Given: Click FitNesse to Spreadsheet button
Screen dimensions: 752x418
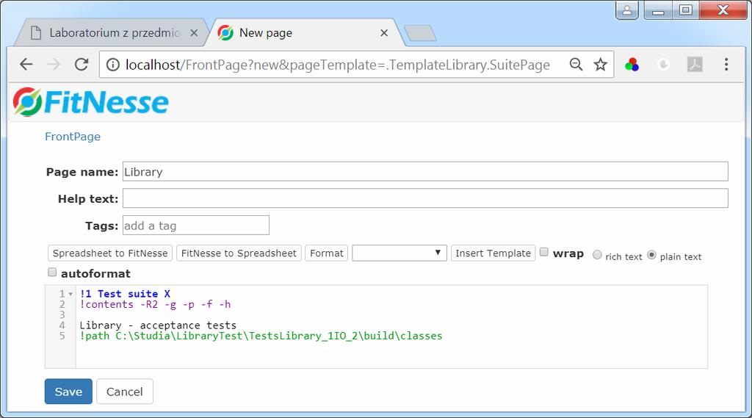Looking at the screenshot, I should pyautogui.click(x=239, y=253).
